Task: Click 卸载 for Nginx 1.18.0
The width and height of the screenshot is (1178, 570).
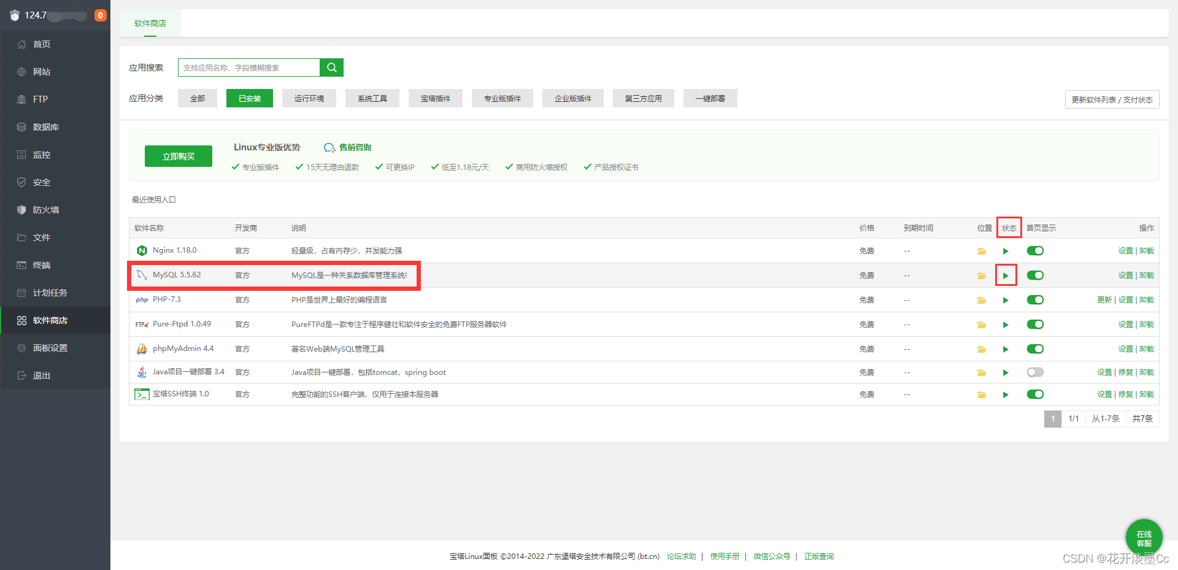Action: pos(1147,251)
